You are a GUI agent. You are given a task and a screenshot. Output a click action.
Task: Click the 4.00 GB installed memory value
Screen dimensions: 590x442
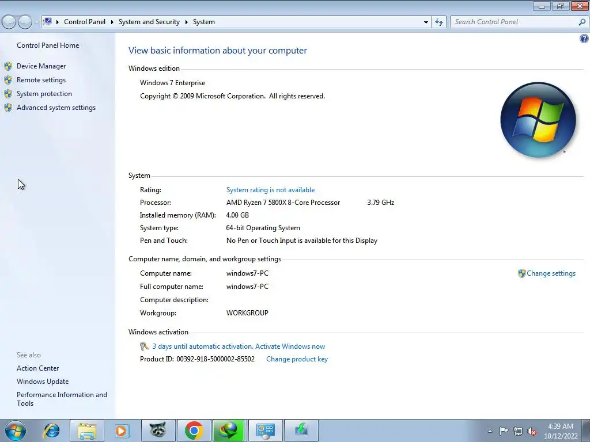237,215
